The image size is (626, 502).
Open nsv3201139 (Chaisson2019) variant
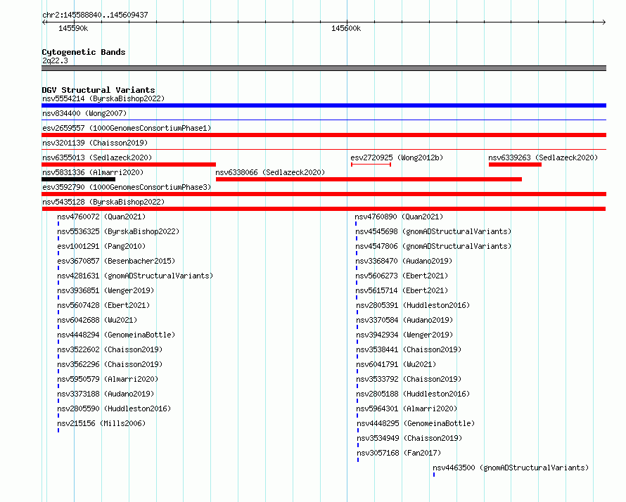(x=95, y=143)
